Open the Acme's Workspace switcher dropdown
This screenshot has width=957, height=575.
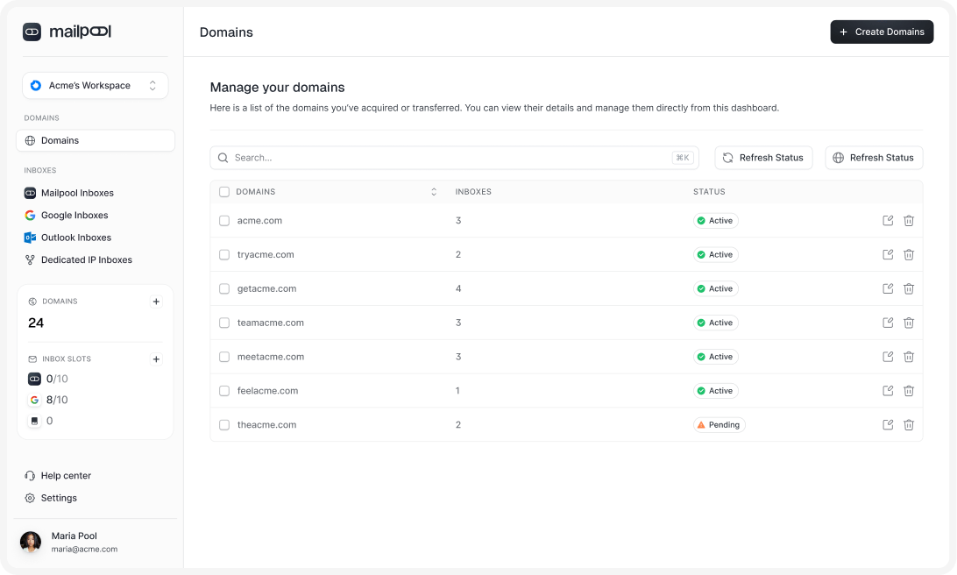tap(95, 86)
